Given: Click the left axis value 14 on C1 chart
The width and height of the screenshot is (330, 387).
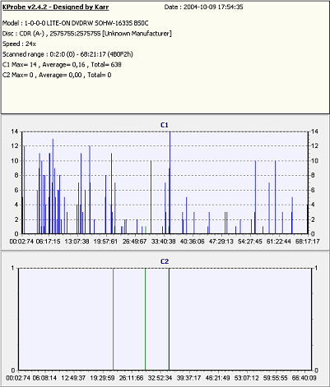Looking at the screenshot, I should point(15,131).
